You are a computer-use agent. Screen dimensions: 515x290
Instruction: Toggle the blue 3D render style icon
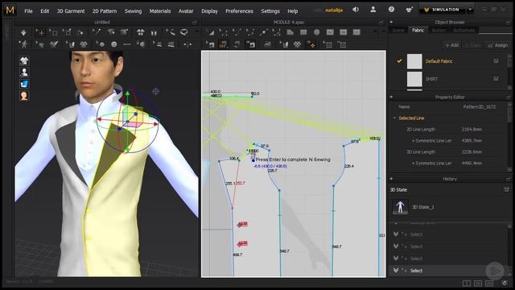coord(24,84)
